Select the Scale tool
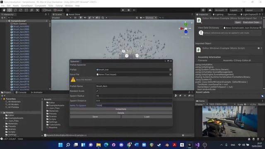This screenshot has width=265, height=149. [21, 10]
